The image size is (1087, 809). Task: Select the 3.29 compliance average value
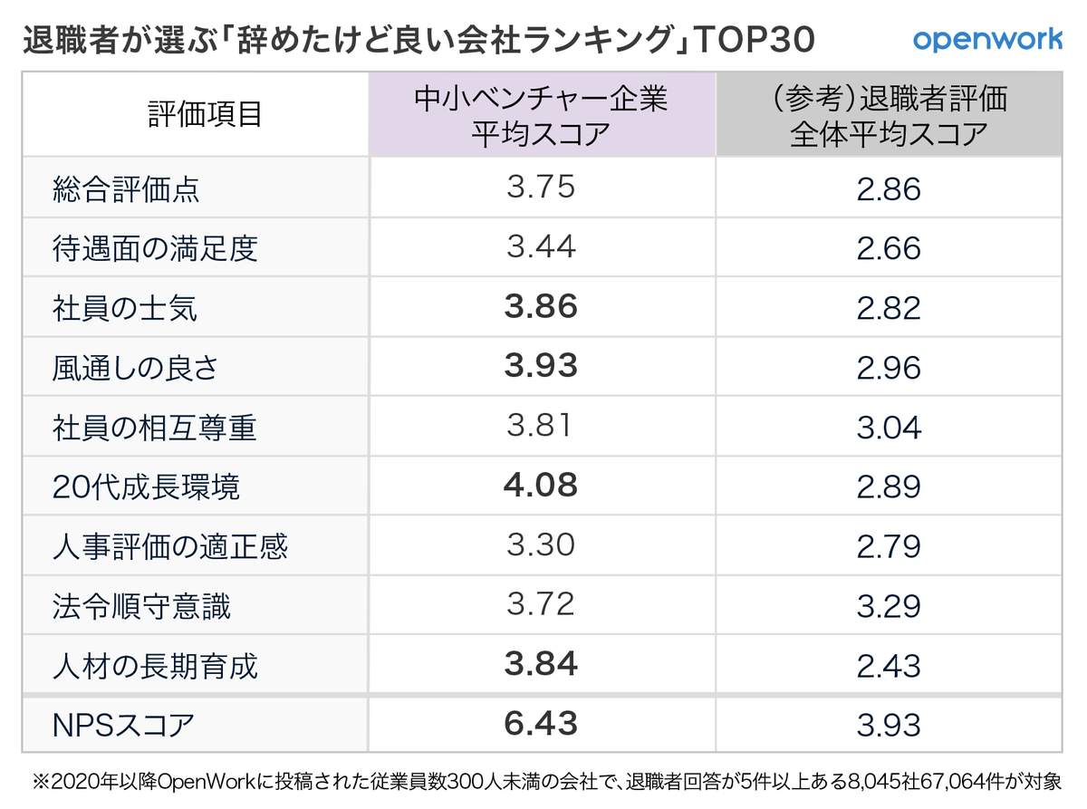click(x=888, y=605)
